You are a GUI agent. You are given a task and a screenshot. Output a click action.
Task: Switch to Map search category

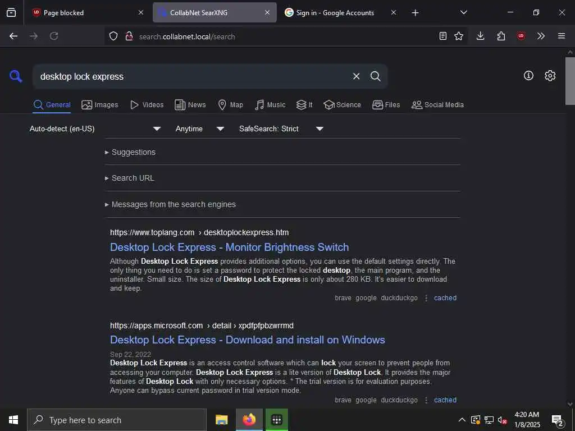(230, 105)
